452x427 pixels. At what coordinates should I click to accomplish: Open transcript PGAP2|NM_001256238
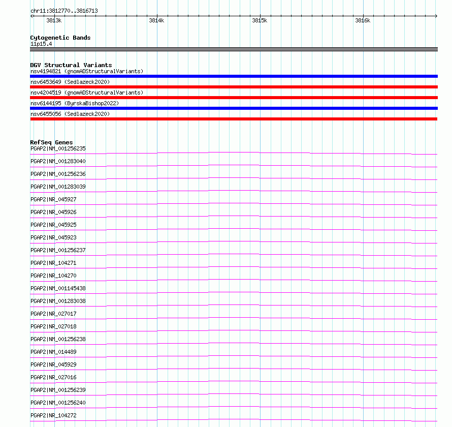point(58,339)
